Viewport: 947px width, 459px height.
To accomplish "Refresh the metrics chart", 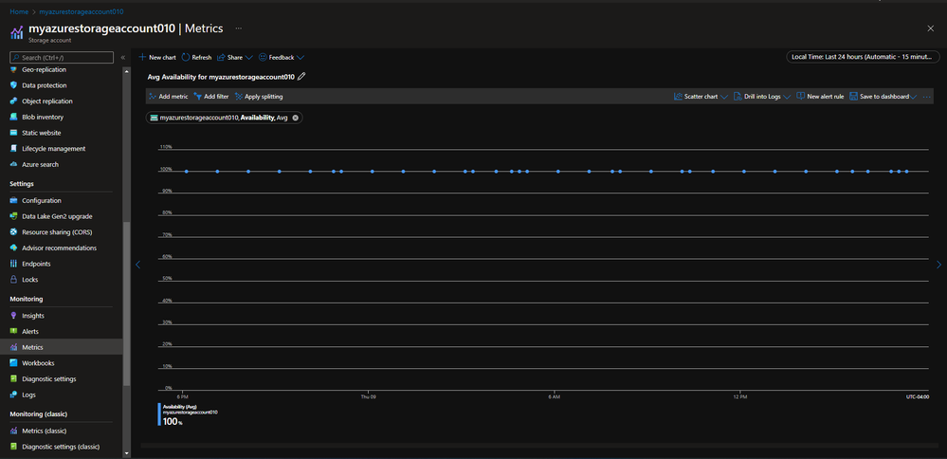I will click(196, 57).
